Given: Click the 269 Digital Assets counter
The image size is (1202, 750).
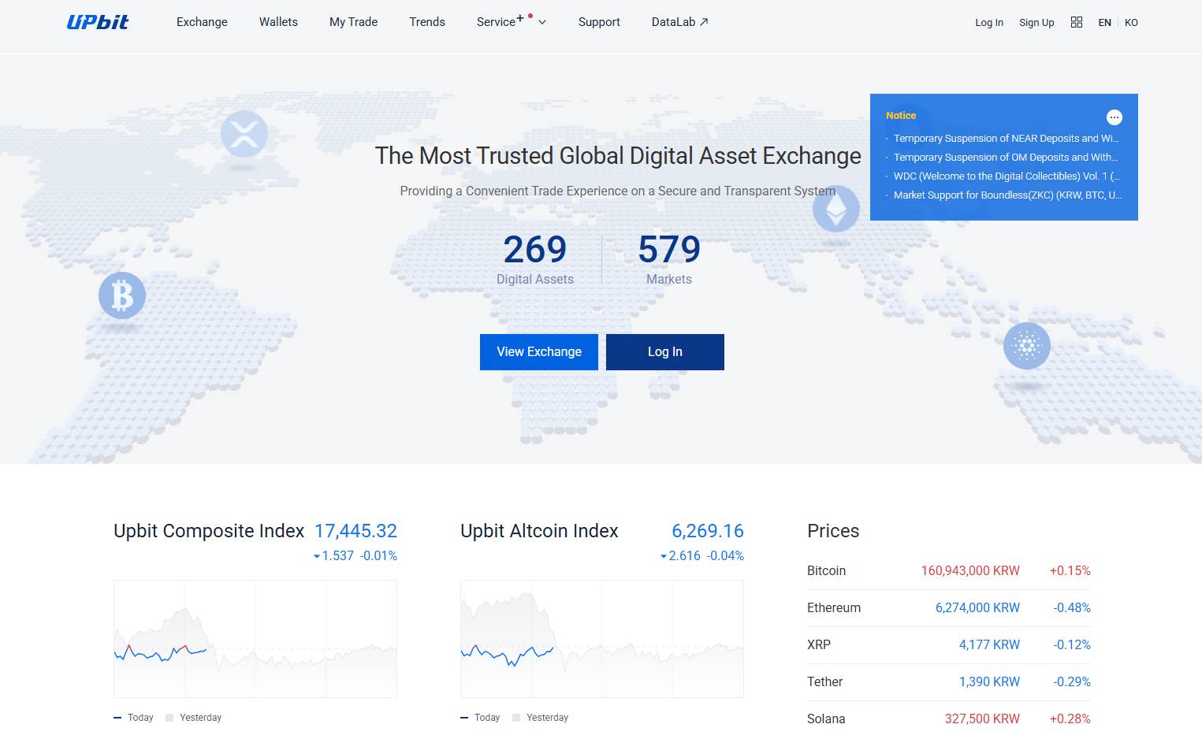Looking at the screenshot, I should coord(535,259).
